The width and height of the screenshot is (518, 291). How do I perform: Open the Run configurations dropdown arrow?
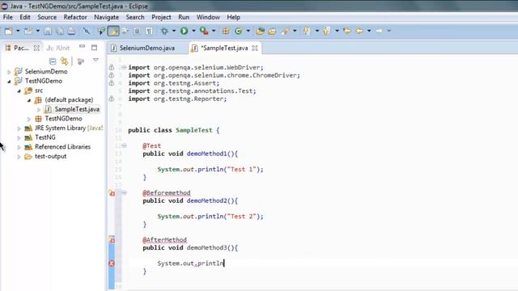pos(193,31)
